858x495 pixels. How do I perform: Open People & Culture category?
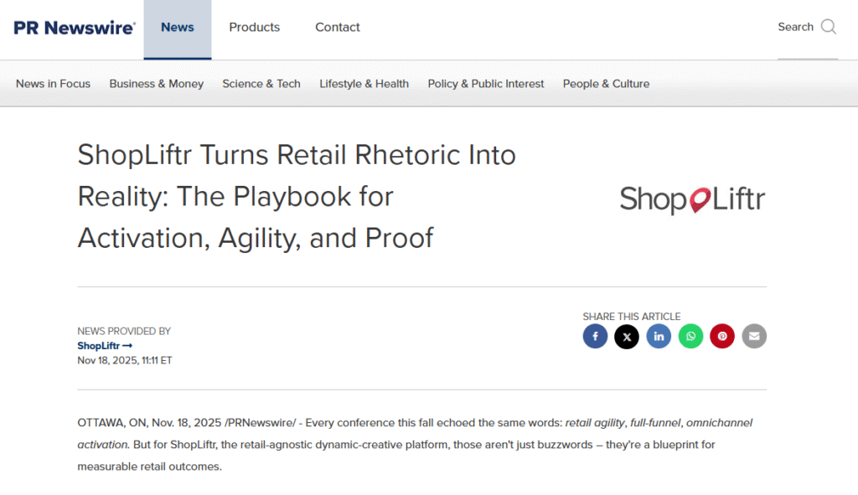point(606,84)
